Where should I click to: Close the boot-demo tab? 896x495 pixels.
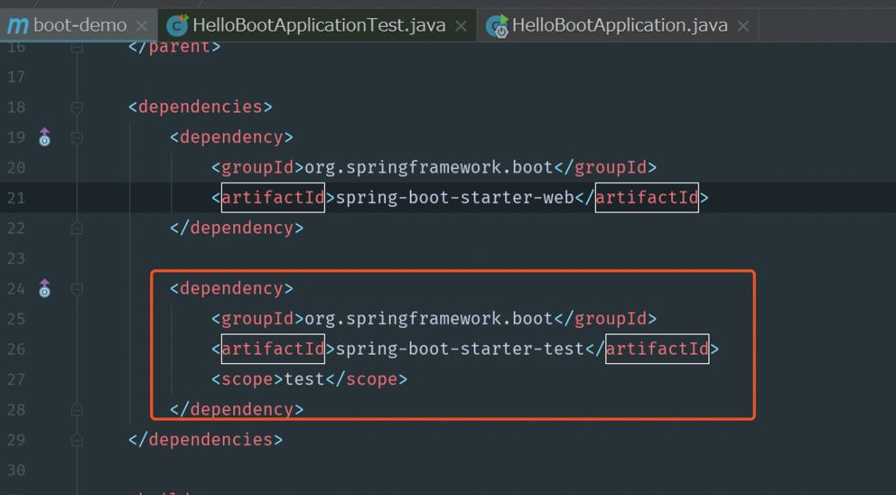142,25
